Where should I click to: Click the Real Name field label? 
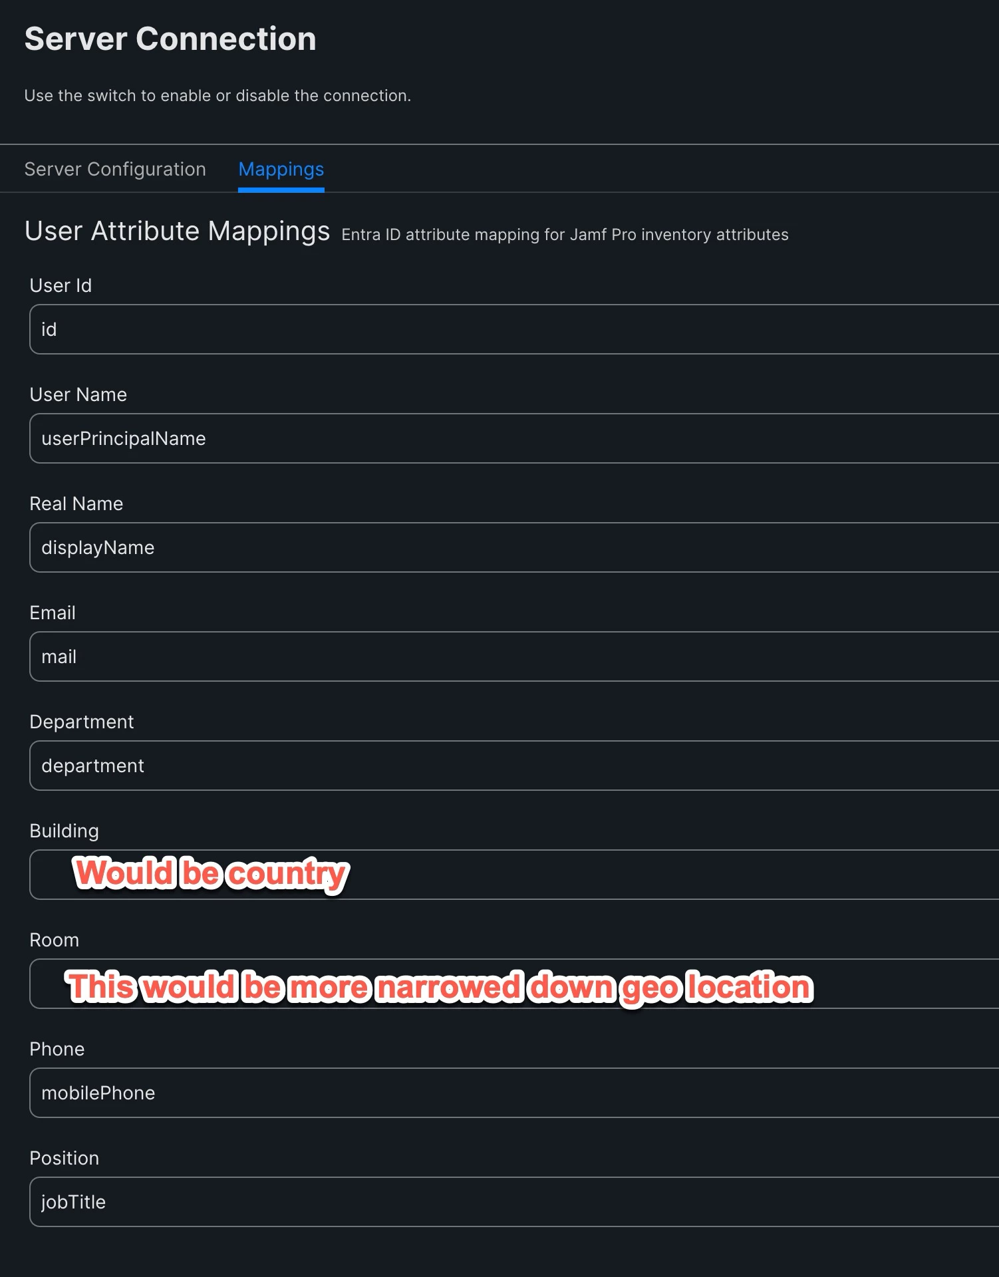pos(76,503)
